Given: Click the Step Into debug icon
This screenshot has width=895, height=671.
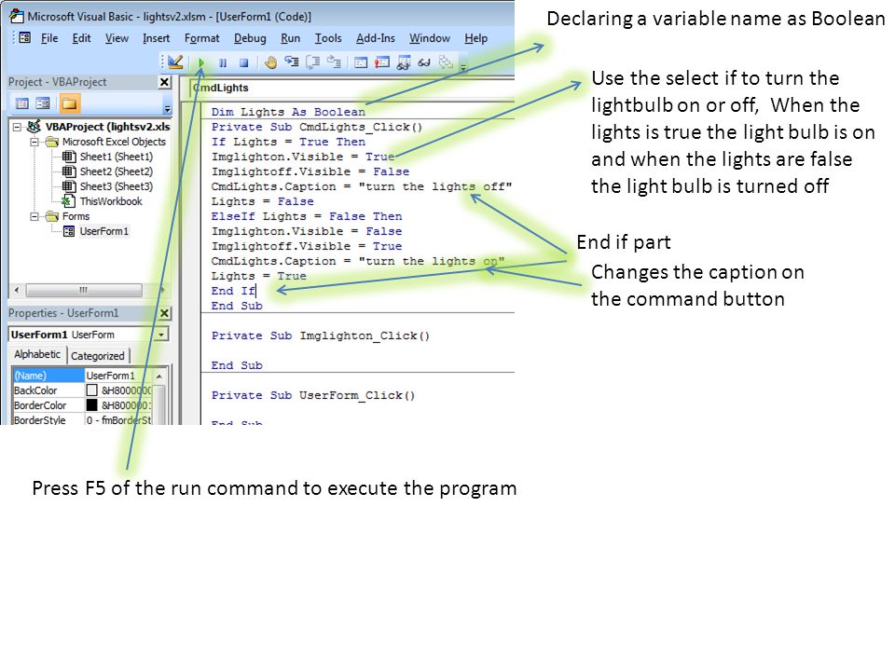Looking at the screenshot, I should click(292, 62).
